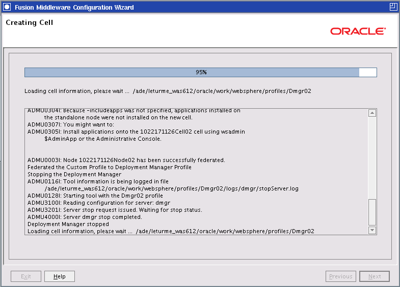Click the Help button
The width and height of the screenshot is (400, 287).
60,276
